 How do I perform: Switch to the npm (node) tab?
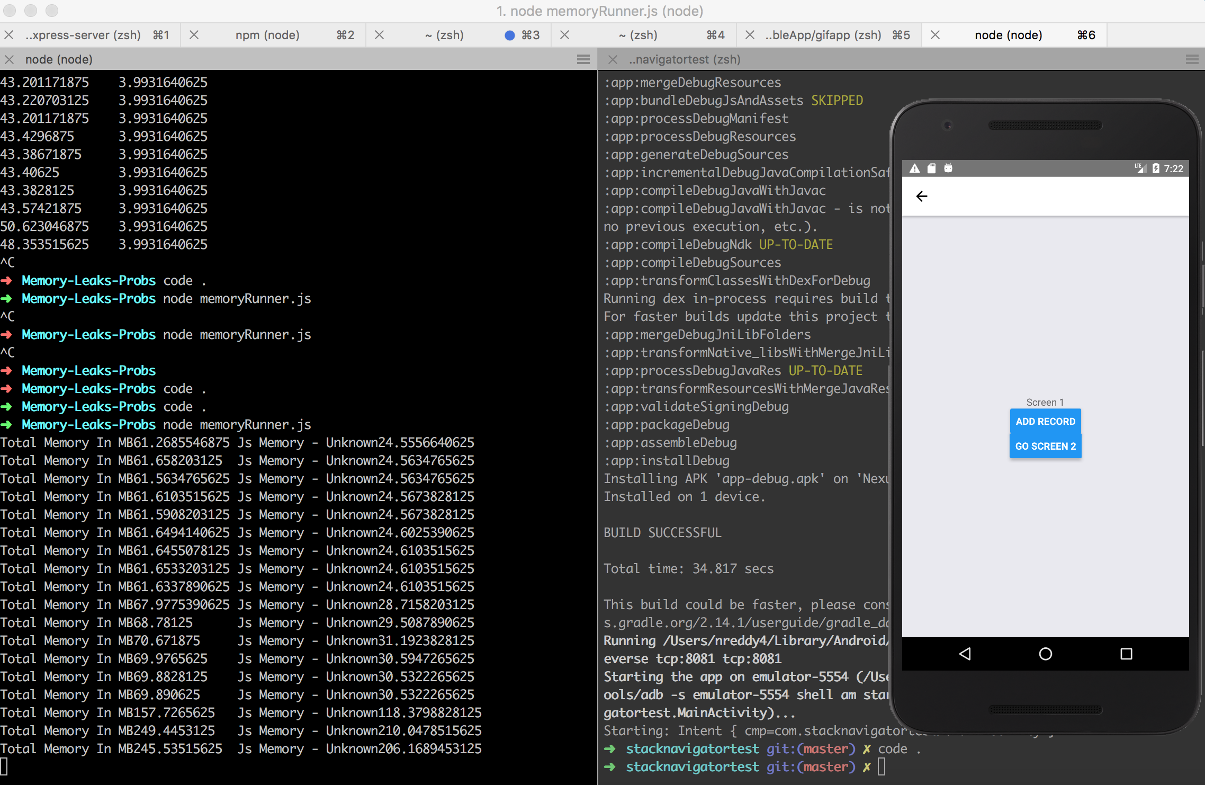click(267, 35)
